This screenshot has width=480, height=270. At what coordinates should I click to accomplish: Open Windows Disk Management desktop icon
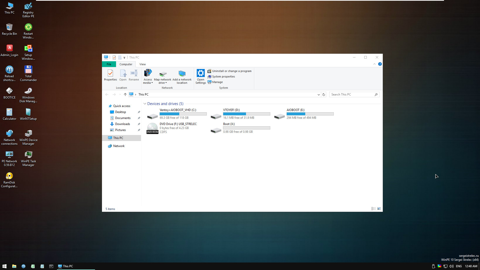point(28,95)
